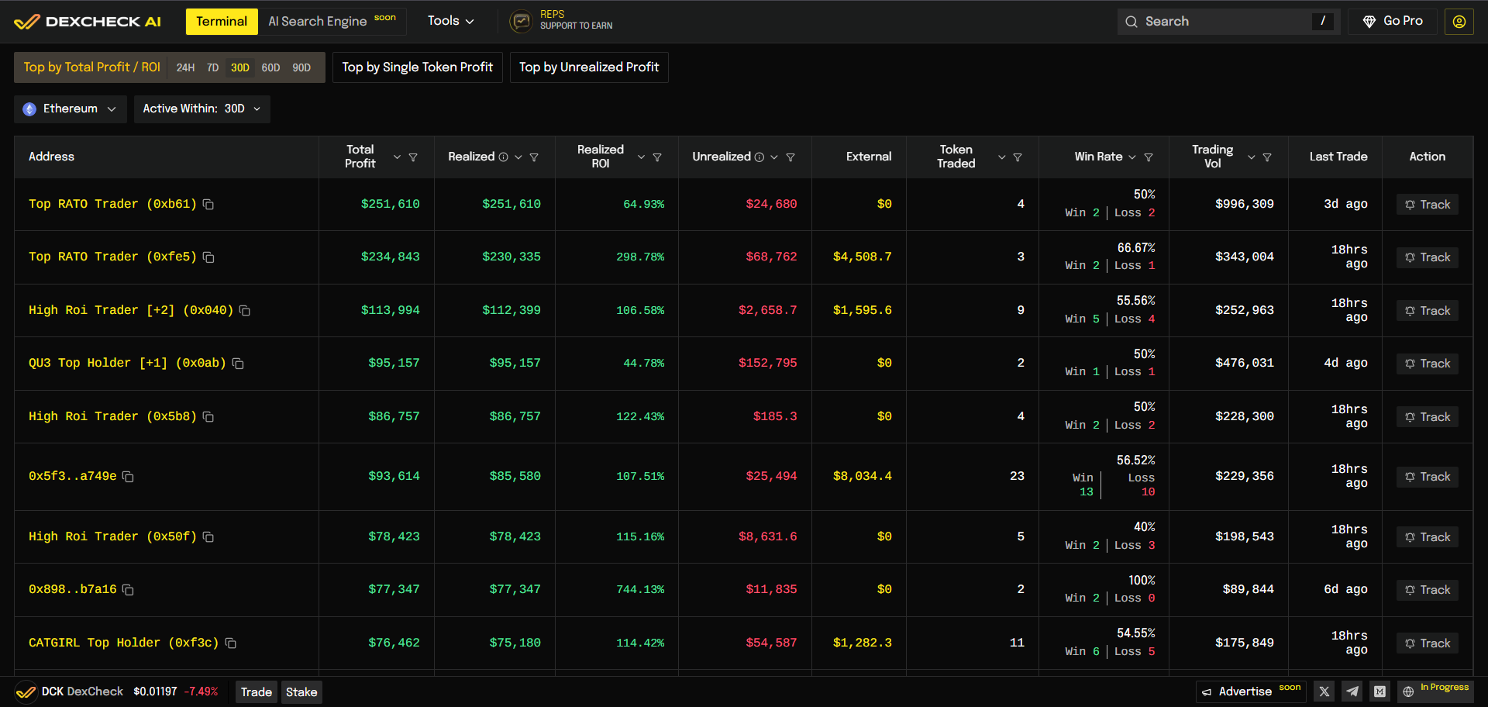Sort by Trading Vol column arrow

1251,157
